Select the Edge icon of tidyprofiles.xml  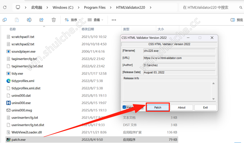[8, 81]
